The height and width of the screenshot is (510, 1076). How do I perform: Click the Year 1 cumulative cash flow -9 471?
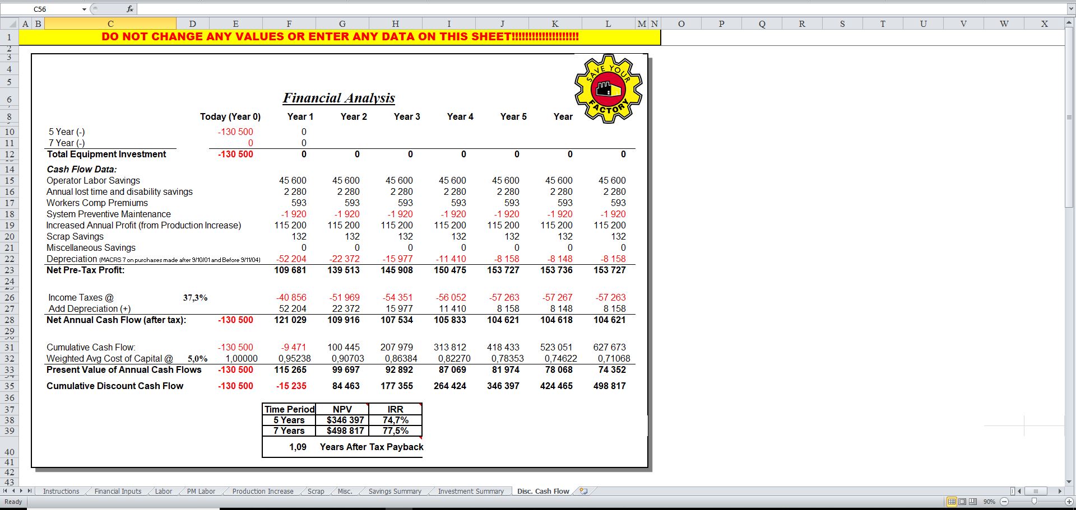click(294, 347)
